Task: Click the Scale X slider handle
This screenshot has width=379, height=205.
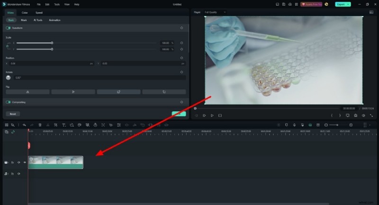Action: point(52,43)
